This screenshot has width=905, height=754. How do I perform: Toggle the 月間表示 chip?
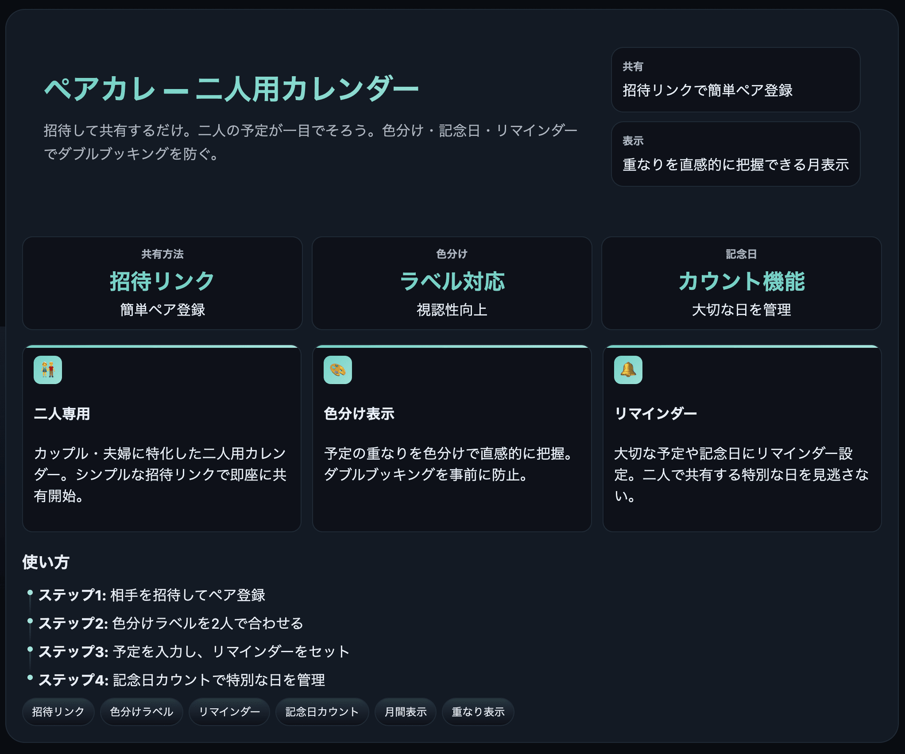click(405, 712)
